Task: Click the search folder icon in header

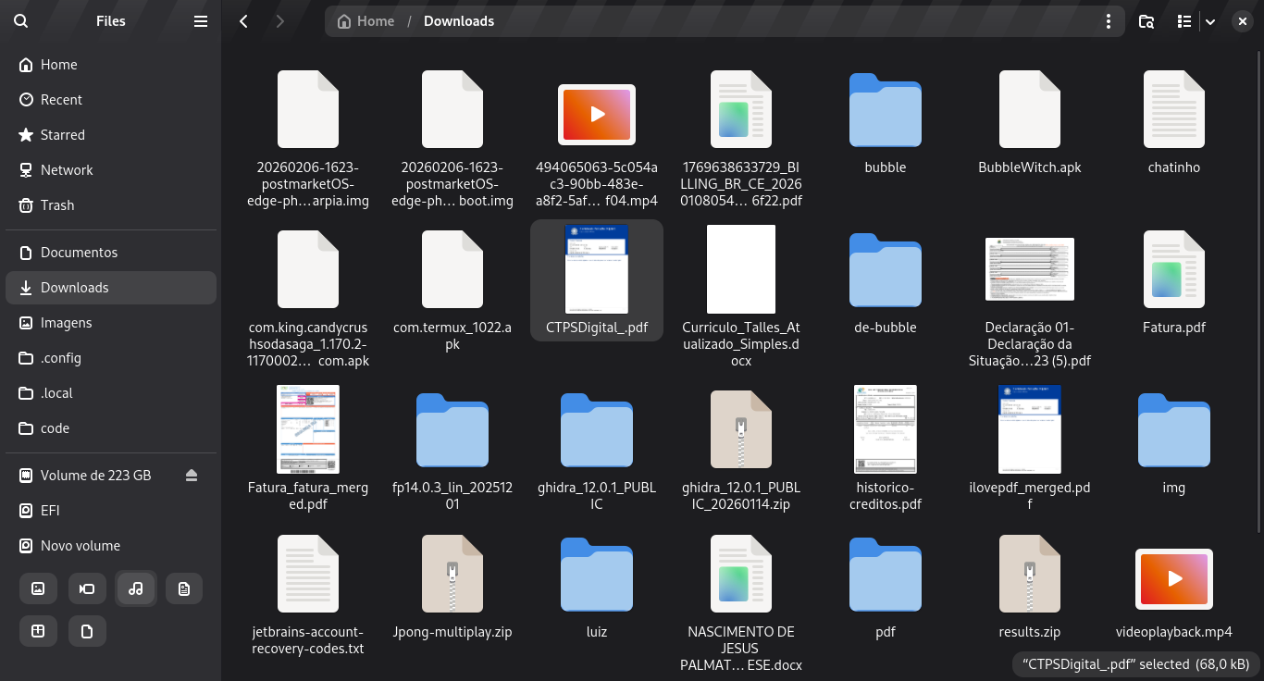Action: [1146, 21]
